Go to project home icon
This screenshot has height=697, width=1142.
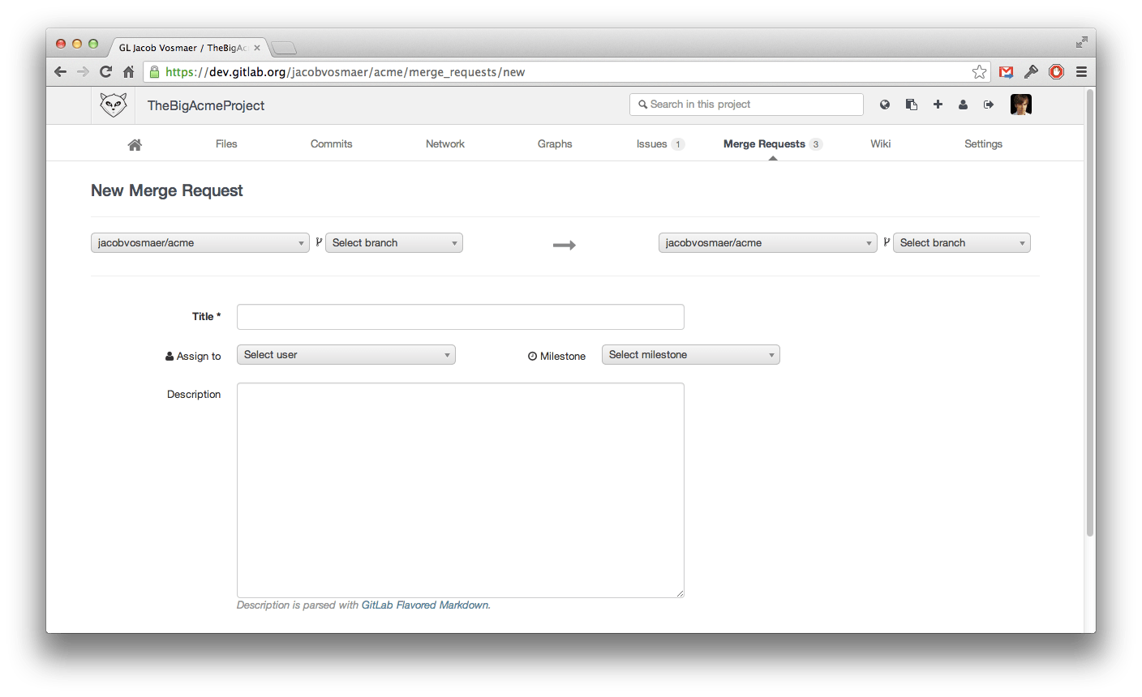tap(135, 143)
